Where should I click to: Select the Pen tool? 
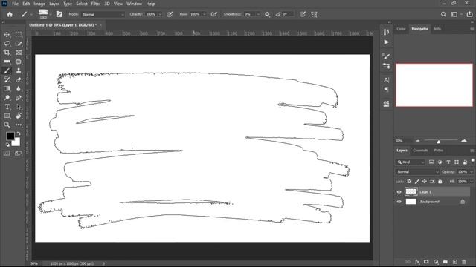(x=19, y=97)
